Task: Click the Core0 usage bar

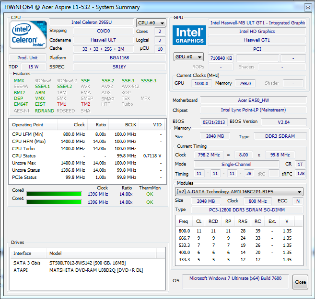Action: [x=54, y=194]
